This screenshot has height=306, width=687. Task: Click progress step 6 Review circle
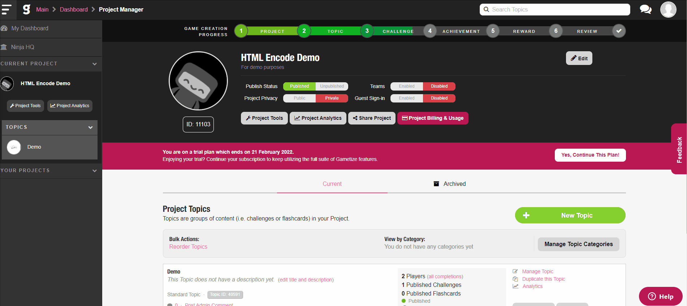(x=556, y=31)
